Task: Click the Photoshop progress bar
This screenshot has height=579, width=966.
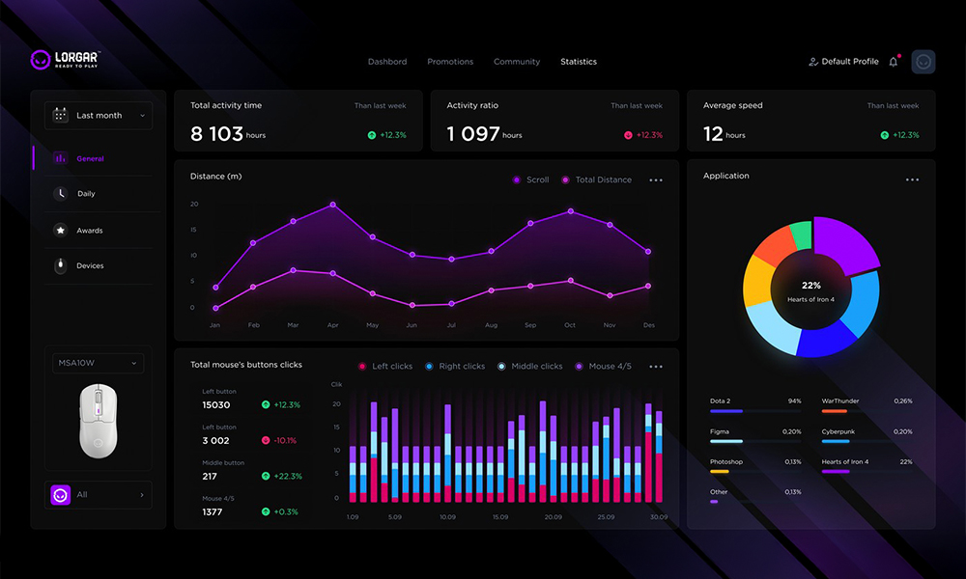Action: coord(755,471)
